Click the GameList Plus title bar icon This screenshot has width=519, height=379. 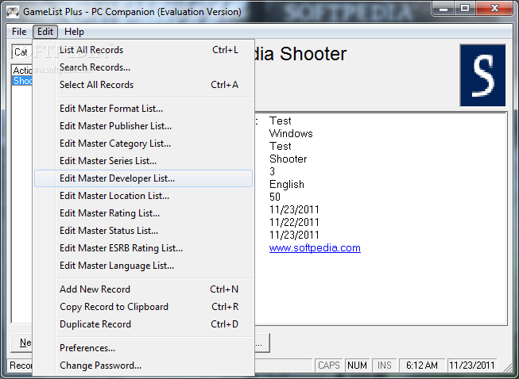pos(13,12)
